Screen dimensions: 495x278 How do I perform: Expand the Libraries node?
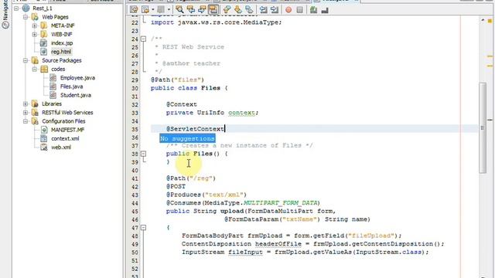pyautogui.click(x=26, y=103)
